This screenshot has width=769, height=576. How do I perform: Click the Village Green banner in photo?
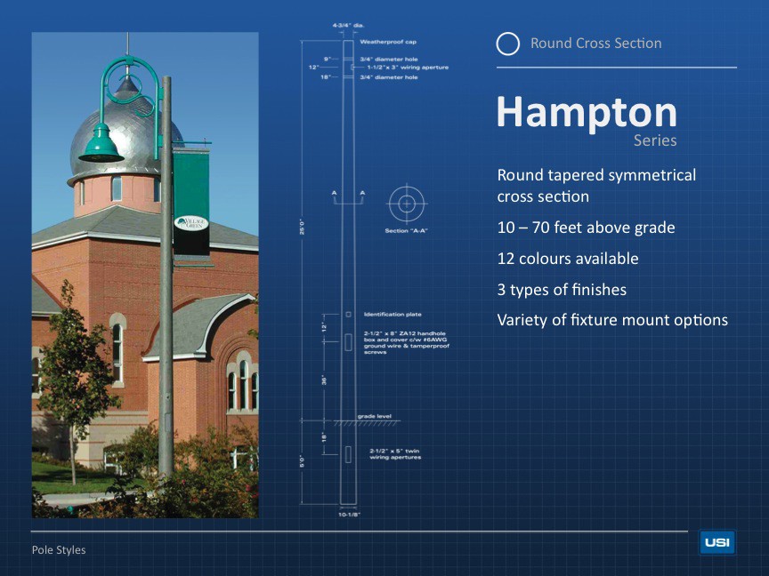pos(191,202)
